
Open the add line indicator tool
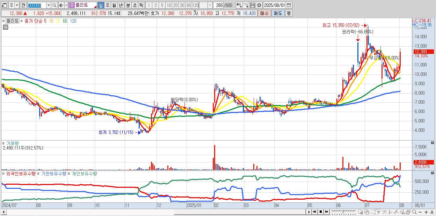coord(246,5)
